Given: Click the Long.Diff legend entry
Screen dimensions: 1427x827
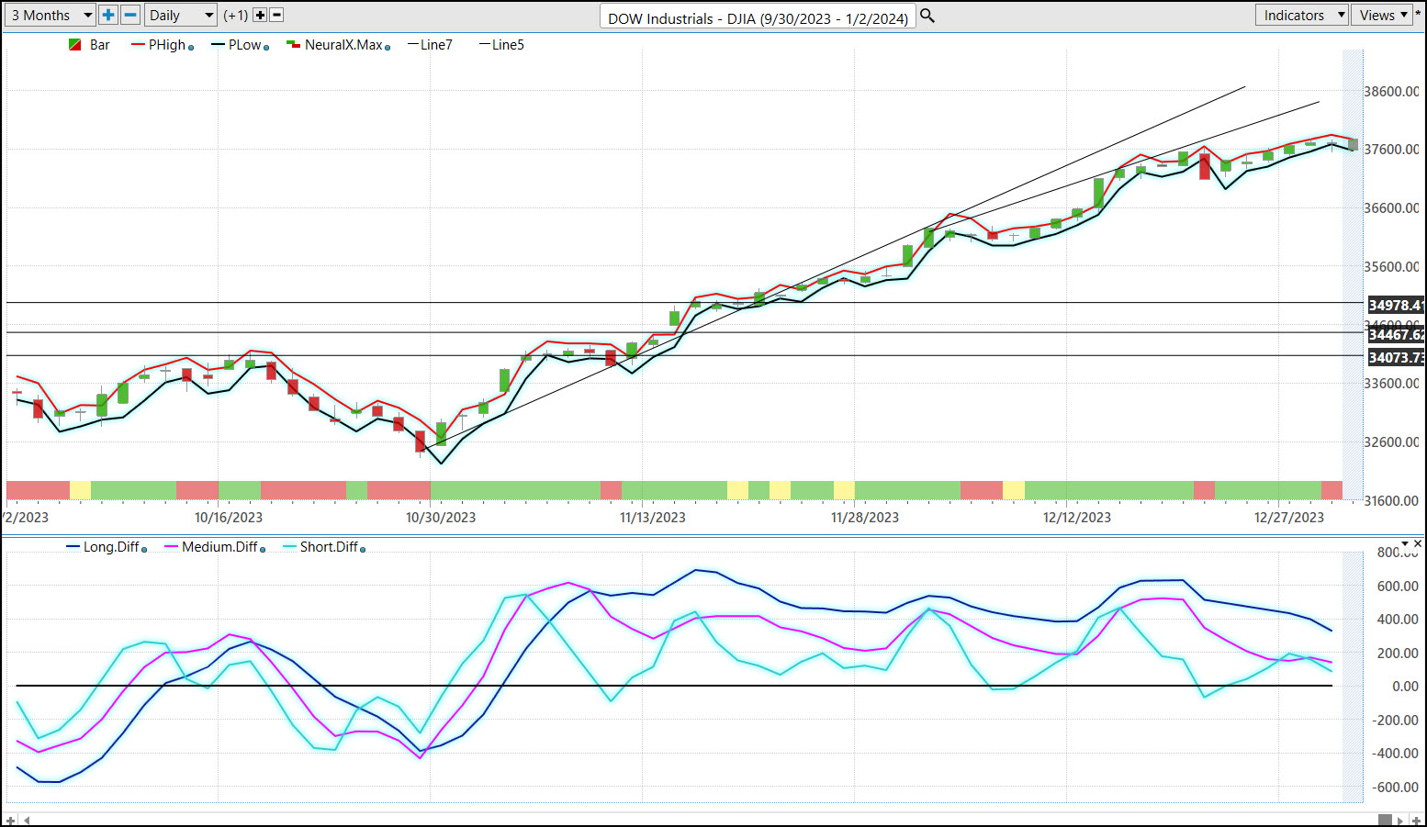Looking at the screenshot, I should click(x=103, y=547).
